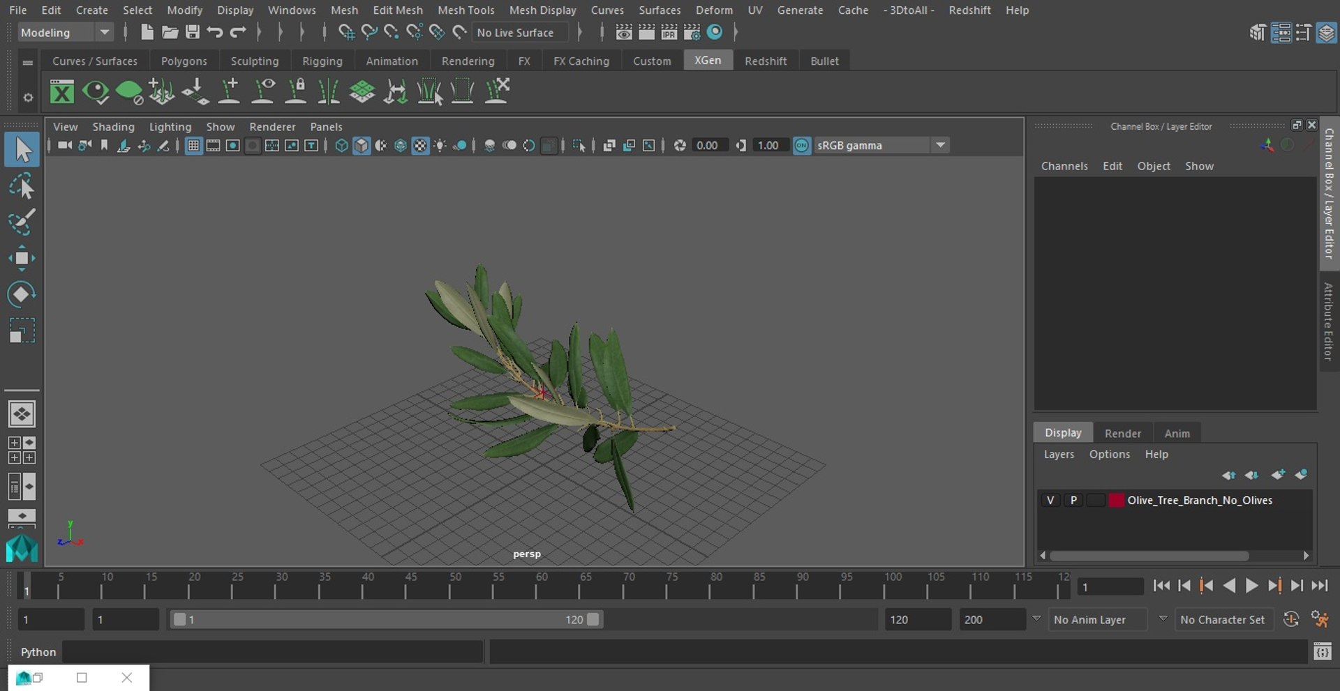Activate the Move tool
The image size is (1340, 691).
(x=22, y=258)
